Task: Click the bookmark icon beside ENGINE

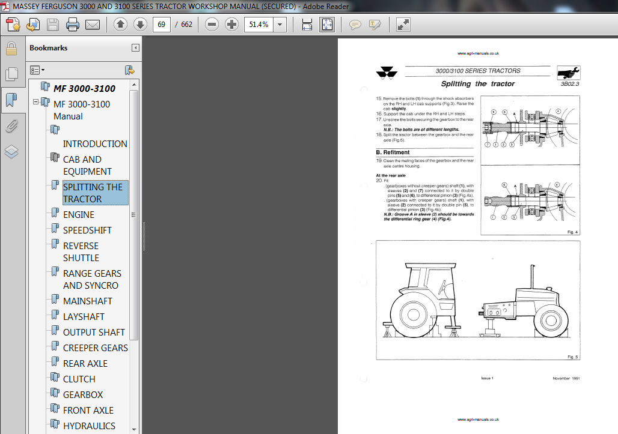Action: coord(55,213)
